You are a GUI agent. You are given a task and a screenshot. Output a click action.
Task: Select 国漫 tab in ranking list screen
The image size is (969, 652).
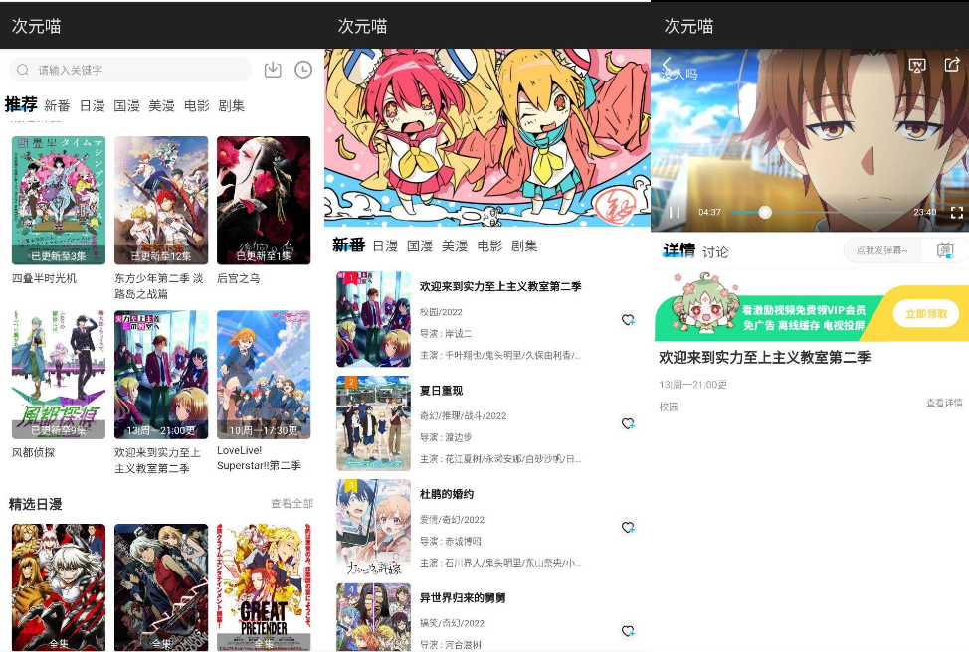(x=420, y=246)
